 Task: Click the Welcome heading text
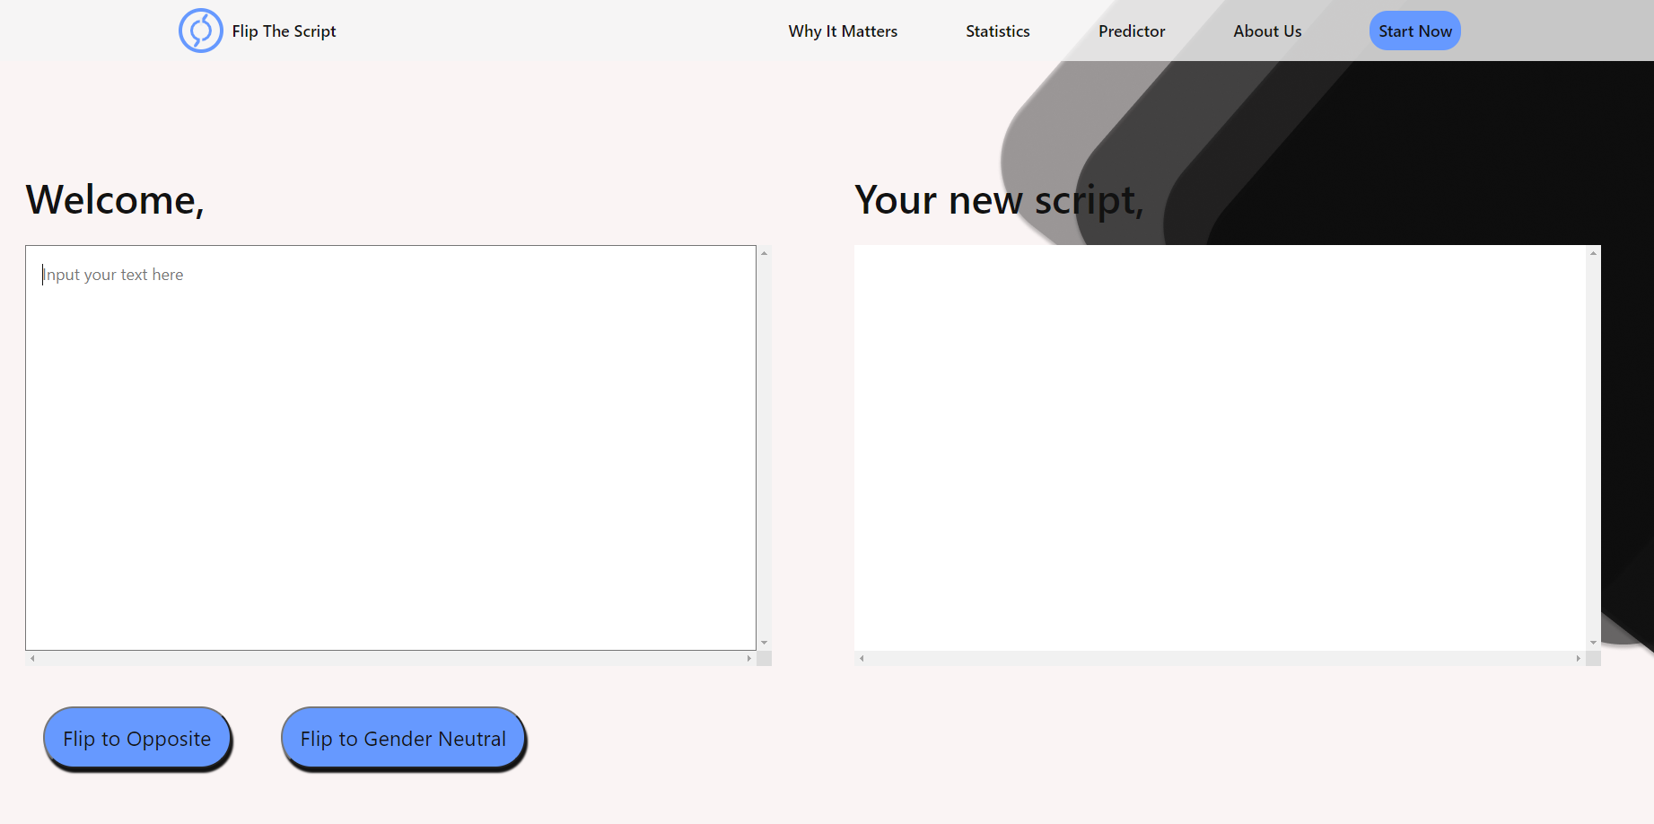coord(114,199)
